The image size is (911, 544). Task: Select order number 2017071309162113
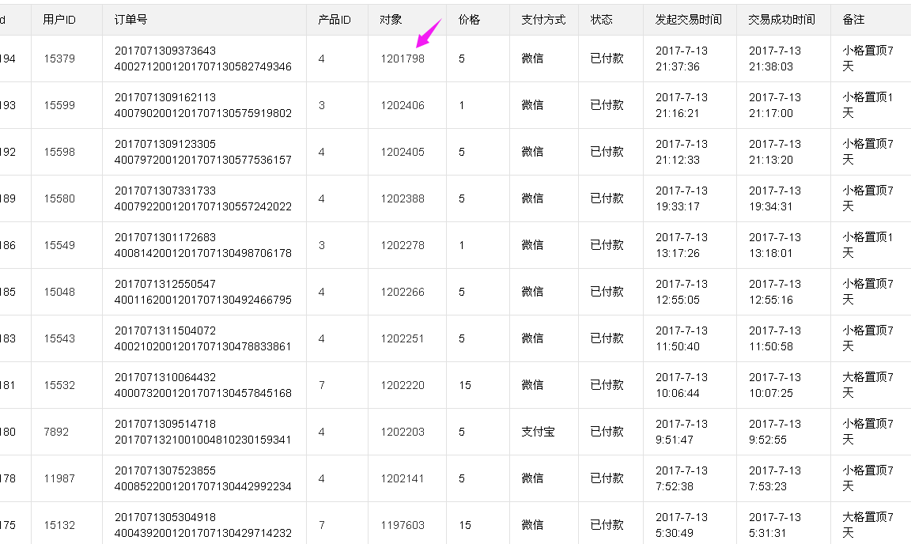pyautogui.click(x=165, y=97)
